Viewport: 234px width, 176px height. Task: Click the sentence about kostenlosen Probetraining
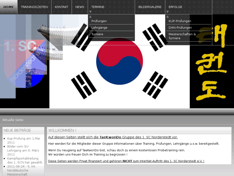tap(117, 150)
